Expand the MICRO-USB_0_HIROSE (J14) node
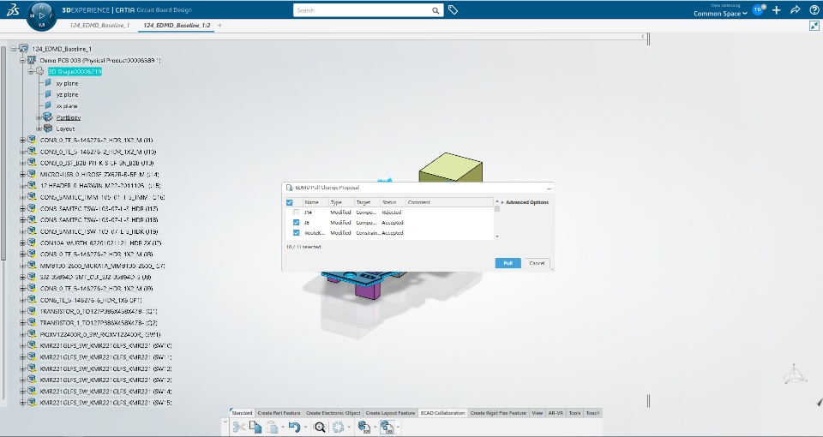The height and width of the screenshot is (437, 823). click(22, 174)
